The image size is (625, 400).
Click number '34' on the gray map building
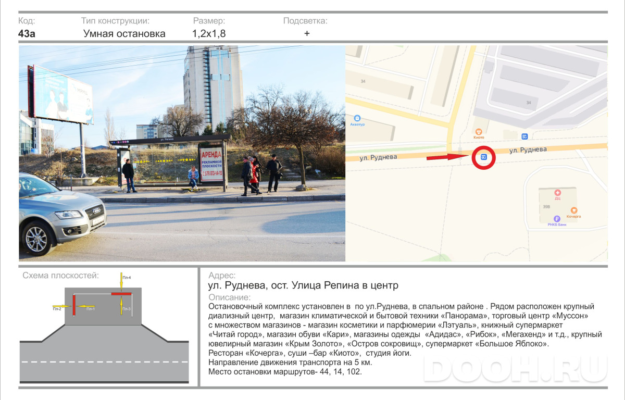529,103
